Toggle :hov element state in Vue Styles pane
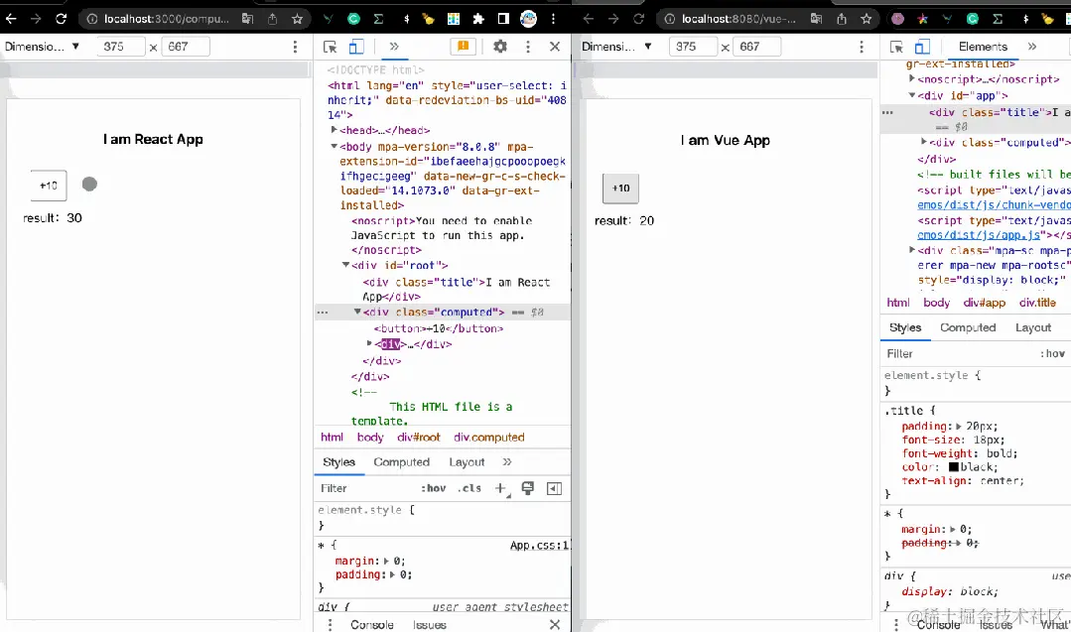 tap(1052, 353)
